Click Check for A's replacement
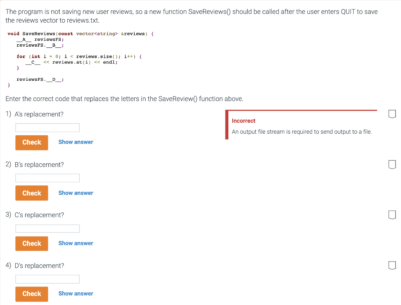This screenshot has height=305, width=401. tap(31, 142)
